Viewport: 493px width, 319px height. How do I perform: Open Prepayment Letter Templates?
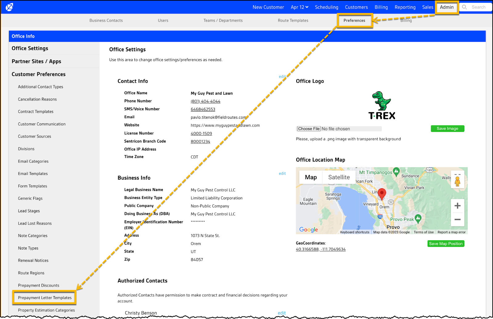[45, 298]
